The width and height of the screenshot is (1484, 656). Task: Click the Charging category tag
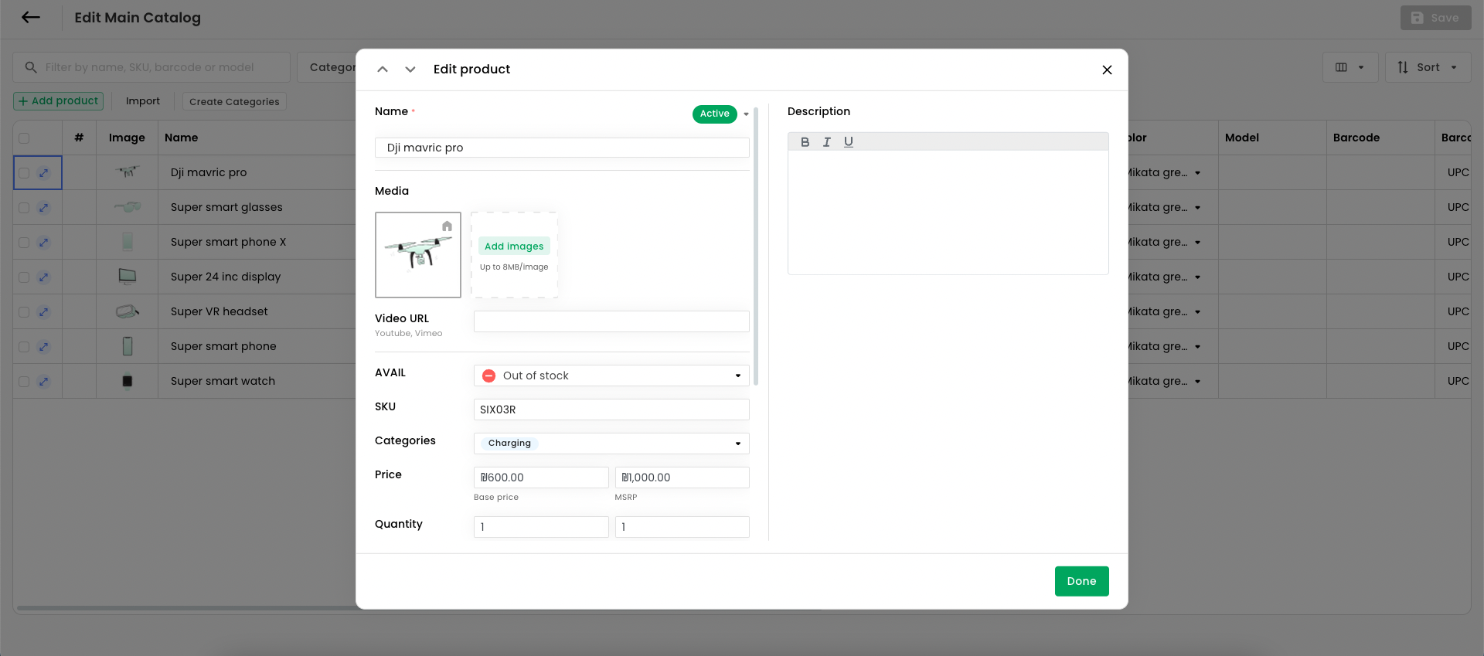tap(509, 444)
